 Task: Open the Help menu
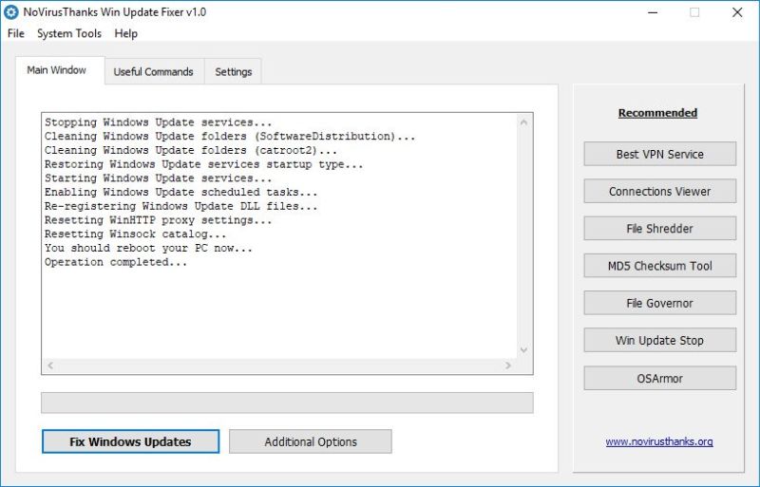tap(126, 33)
